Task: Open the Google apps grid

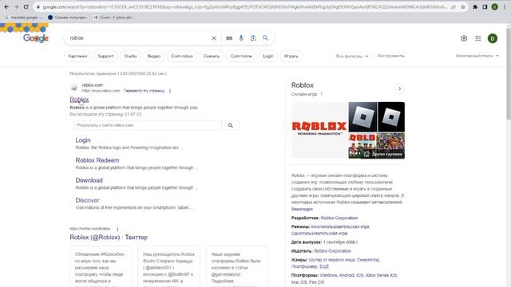Action: click(478, 38)
